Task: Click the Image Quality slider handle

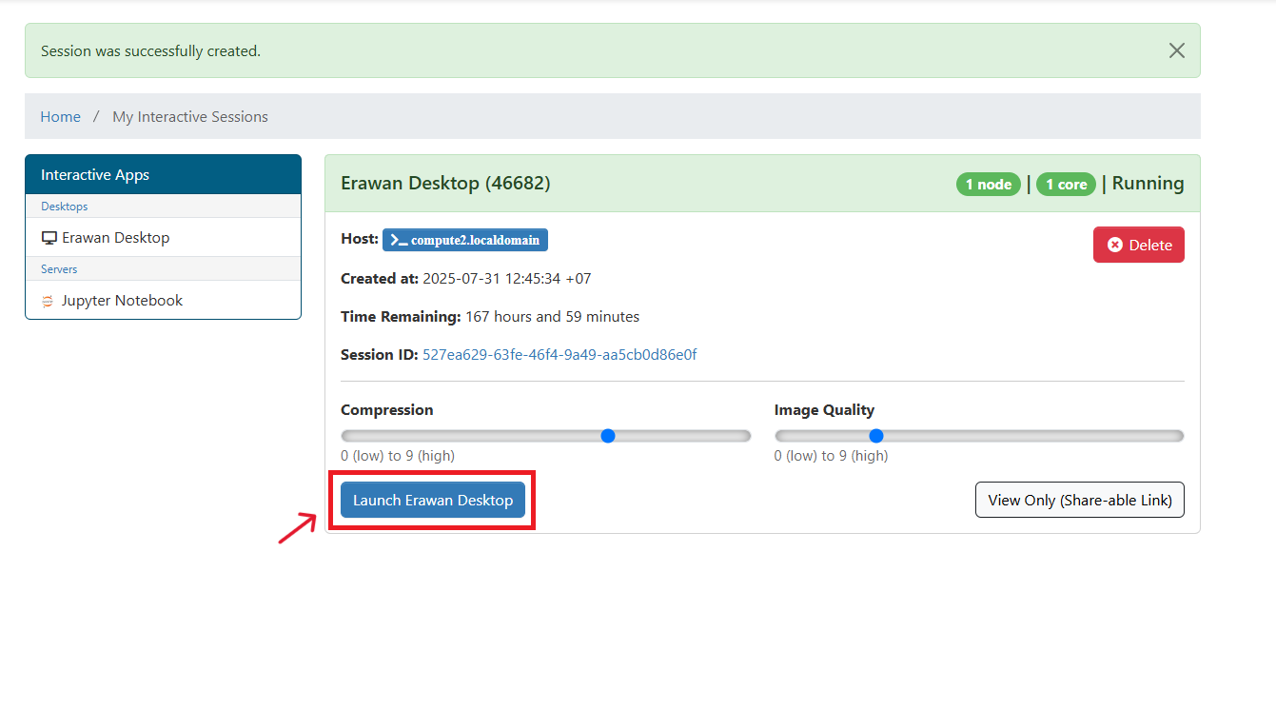Action: (x=876, y=436)
